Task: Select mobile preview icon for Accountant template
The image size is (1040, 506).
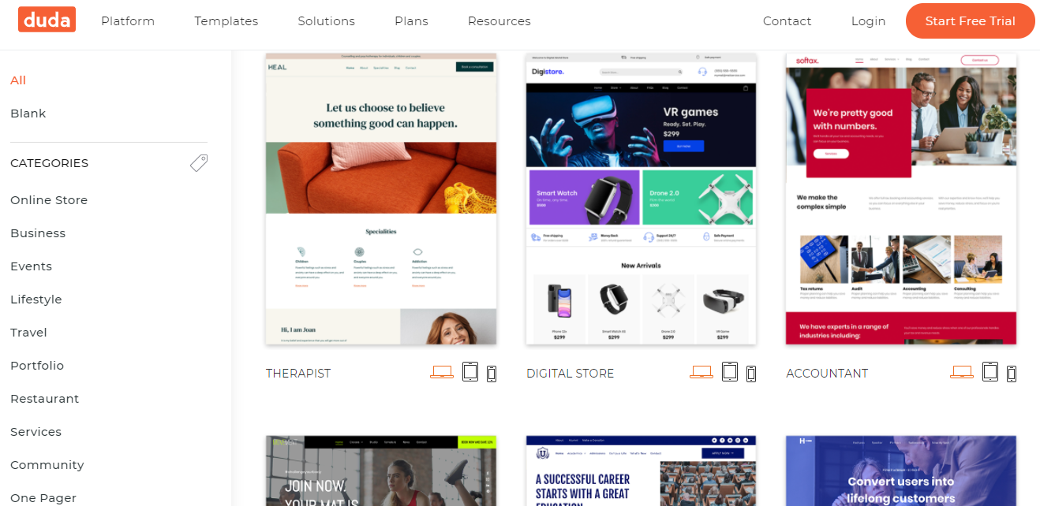Action: click(x=1012, y=374)
